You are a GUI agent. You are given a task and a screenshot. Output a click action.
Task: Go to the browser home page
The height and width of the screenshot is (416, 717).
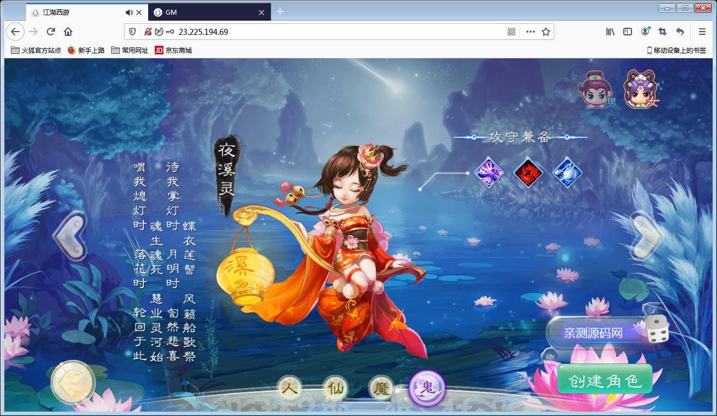pos(68,32)
